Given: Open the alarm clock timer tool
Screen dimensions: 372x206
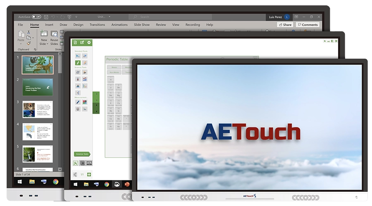Looking at the screenshot, I should 78,109.
